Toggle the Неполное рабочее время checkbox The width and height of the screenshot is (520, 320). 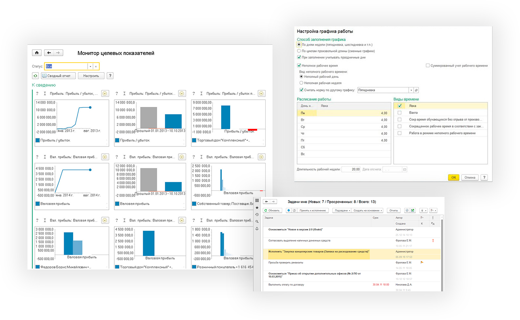pos(299,65)
